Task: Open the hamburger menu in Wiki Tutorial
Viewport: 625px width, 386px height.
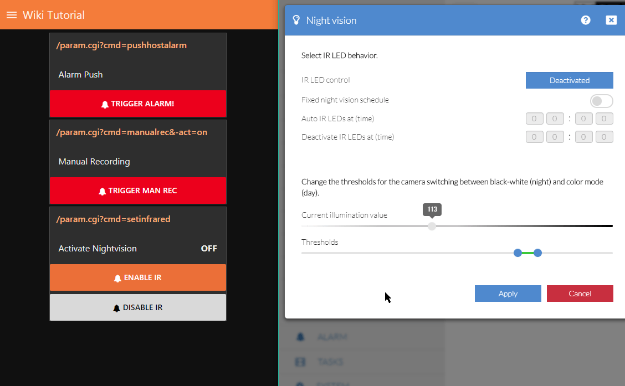Action: pos(12,15)
